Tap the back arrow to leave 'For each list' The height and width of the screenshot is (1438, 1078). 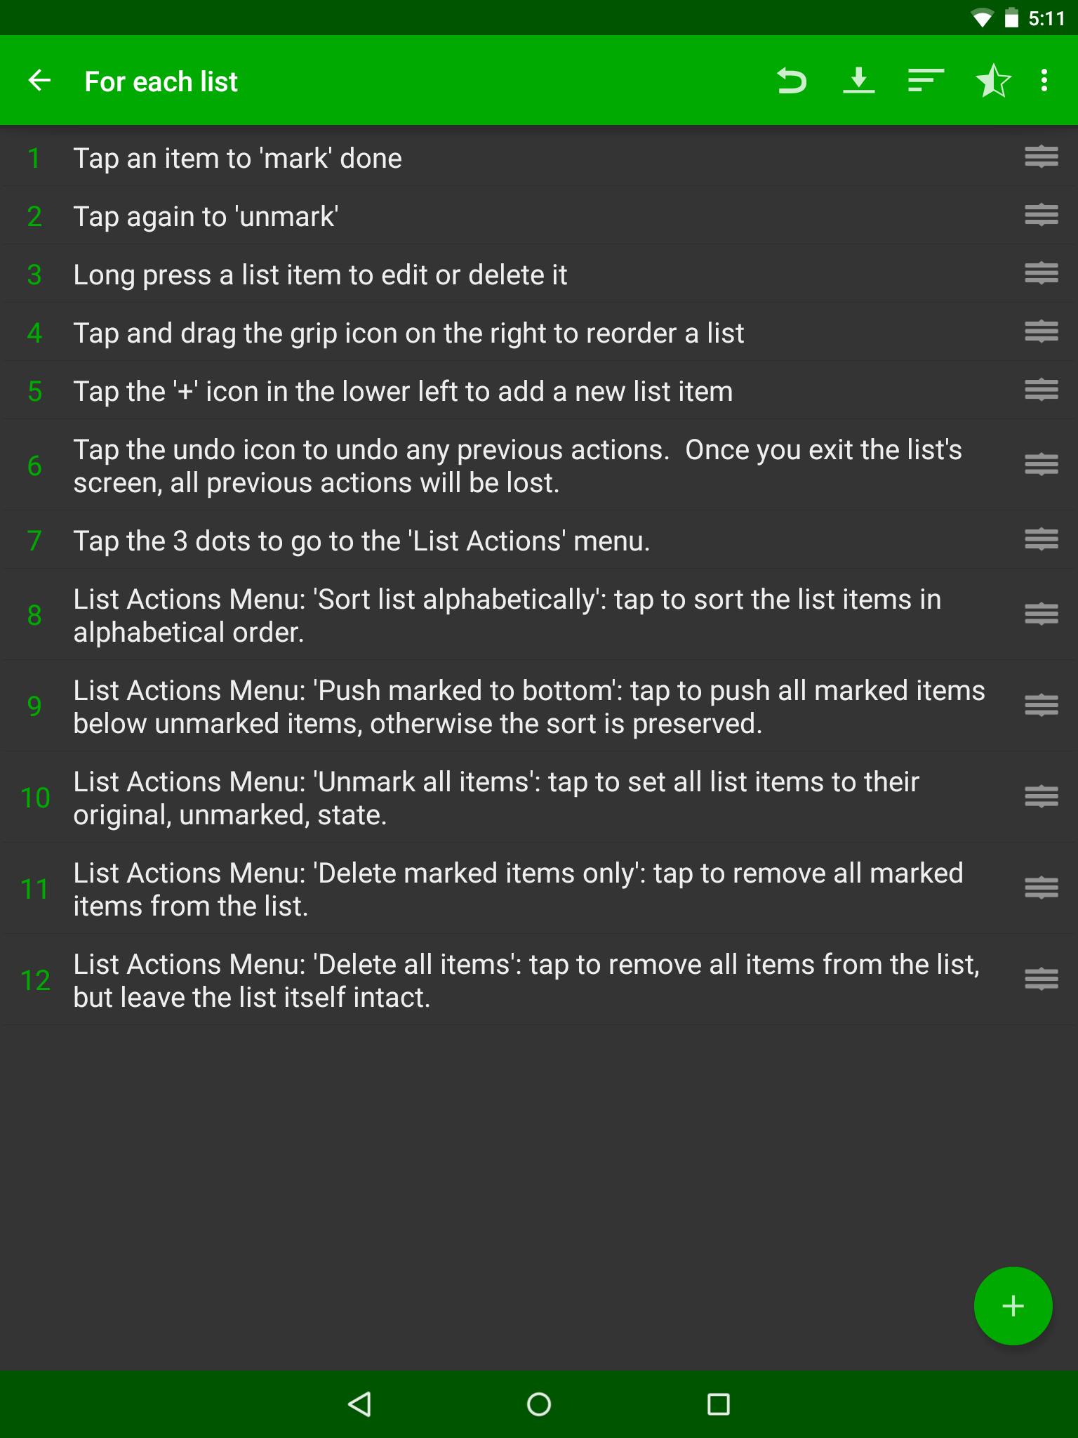[39, 80]
